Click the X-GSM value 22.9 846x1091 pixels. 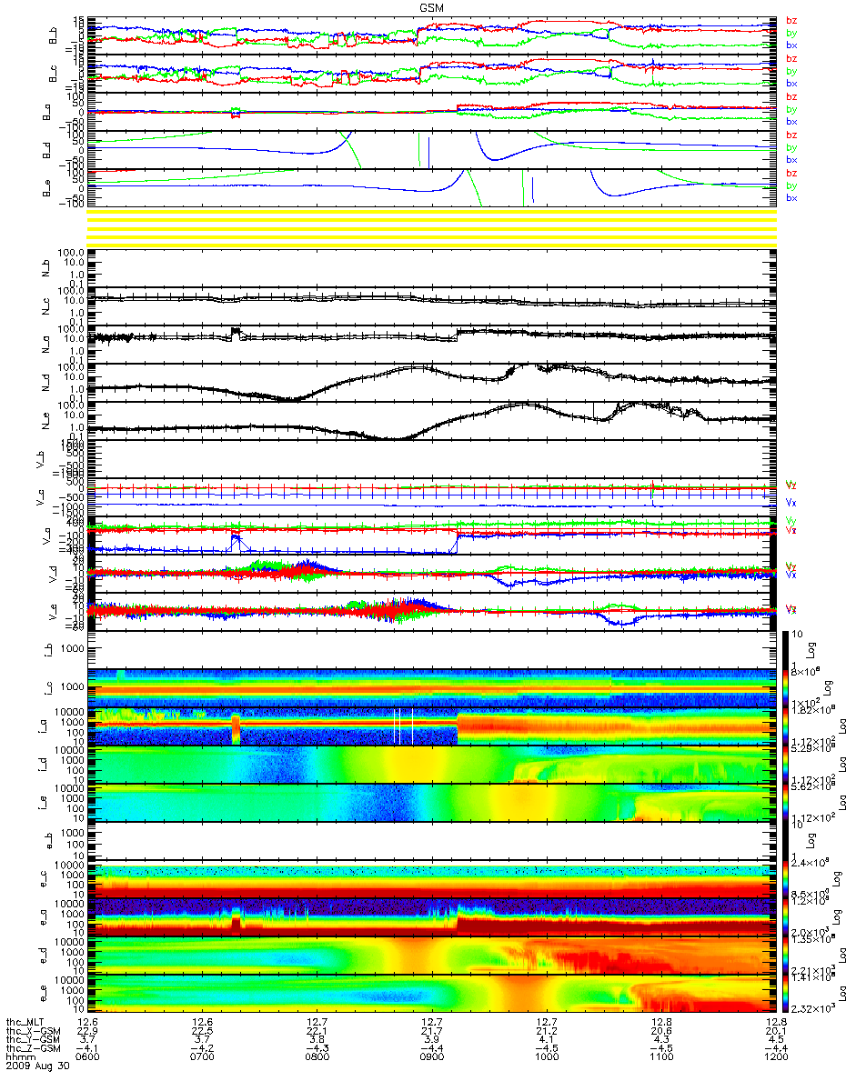click(x=87, y=1031)
